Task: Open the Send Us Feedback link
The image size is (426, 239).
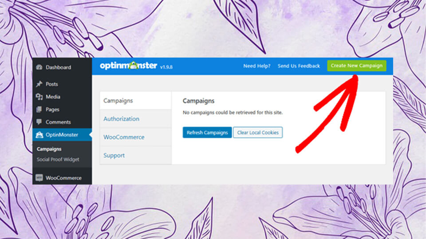Action: 299,66
